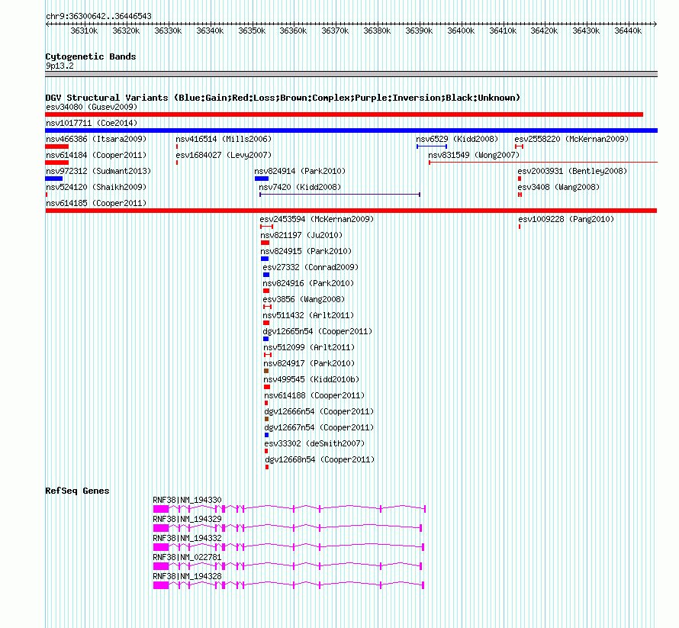Open nsv824914 (Park2010) variant
The width and height of the screenshot is (679, 628).
300,171
